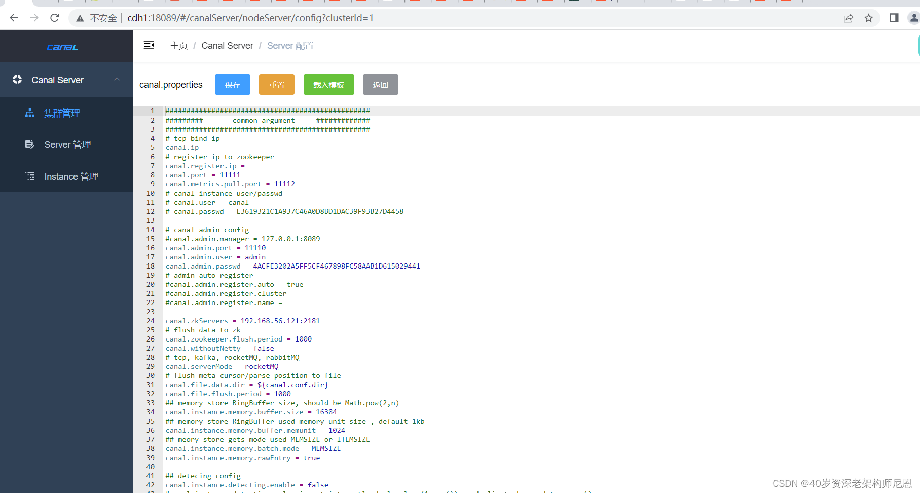The width and height of the screenshot is (920, 493).
Task: Load template with 载入模板 button
Action: click(329, 85)
